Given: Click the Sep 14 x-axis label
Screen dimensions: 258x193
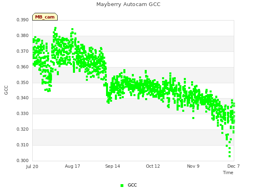Looking at the screenshot, I should 113,166.
